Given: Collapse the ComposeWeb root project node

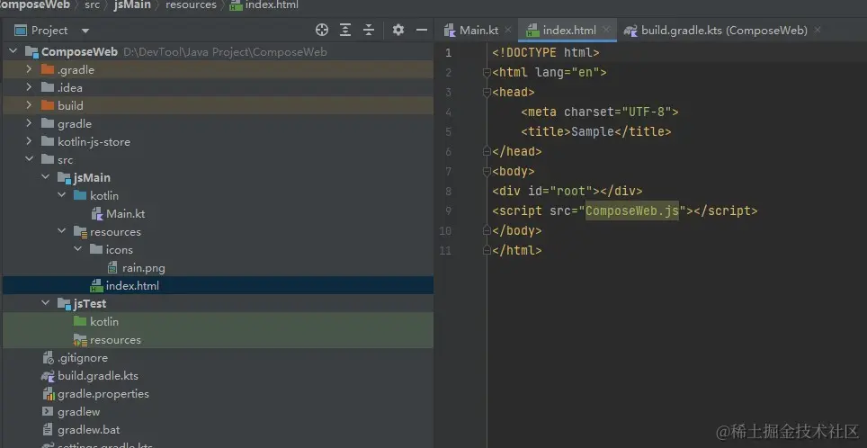Looking at the screenshot, I should tap(13, 51).
